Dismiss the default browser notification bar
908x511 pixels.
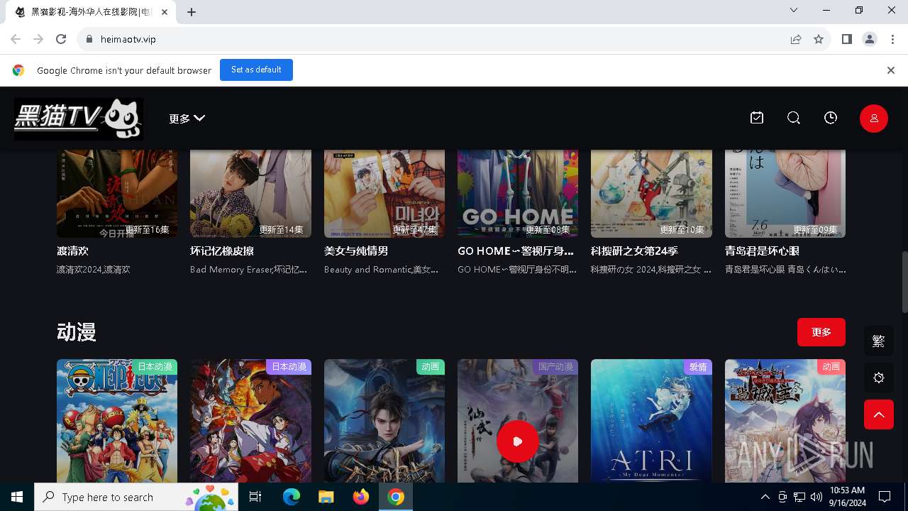891,70
